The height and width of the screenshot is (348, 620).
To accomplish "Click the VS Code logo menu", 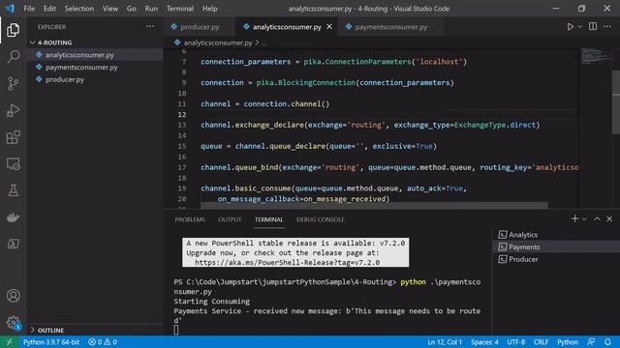I will click(x=10, y=9).
